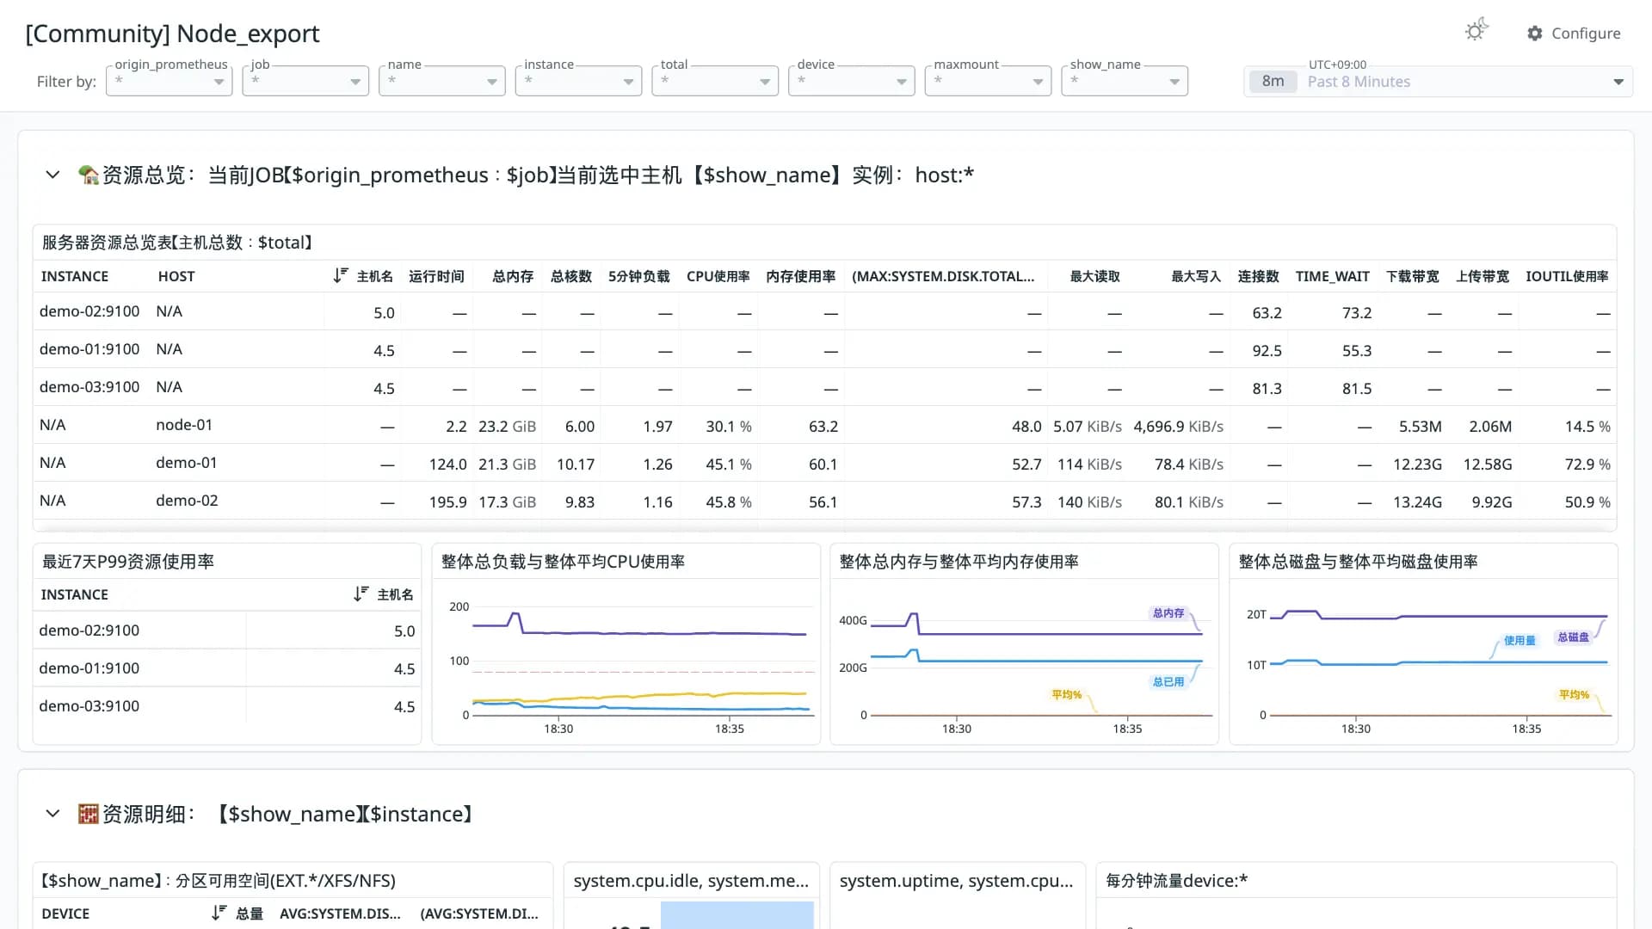Open the Configure settings
Viewport: 1652px width, 929px height.
(1574, 33)
